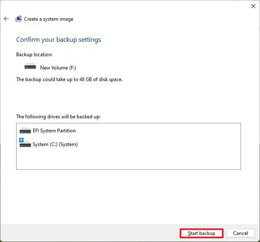Go back using the arrow icon
The height and width of the screenshot is (242, 260).
[6, 19]
